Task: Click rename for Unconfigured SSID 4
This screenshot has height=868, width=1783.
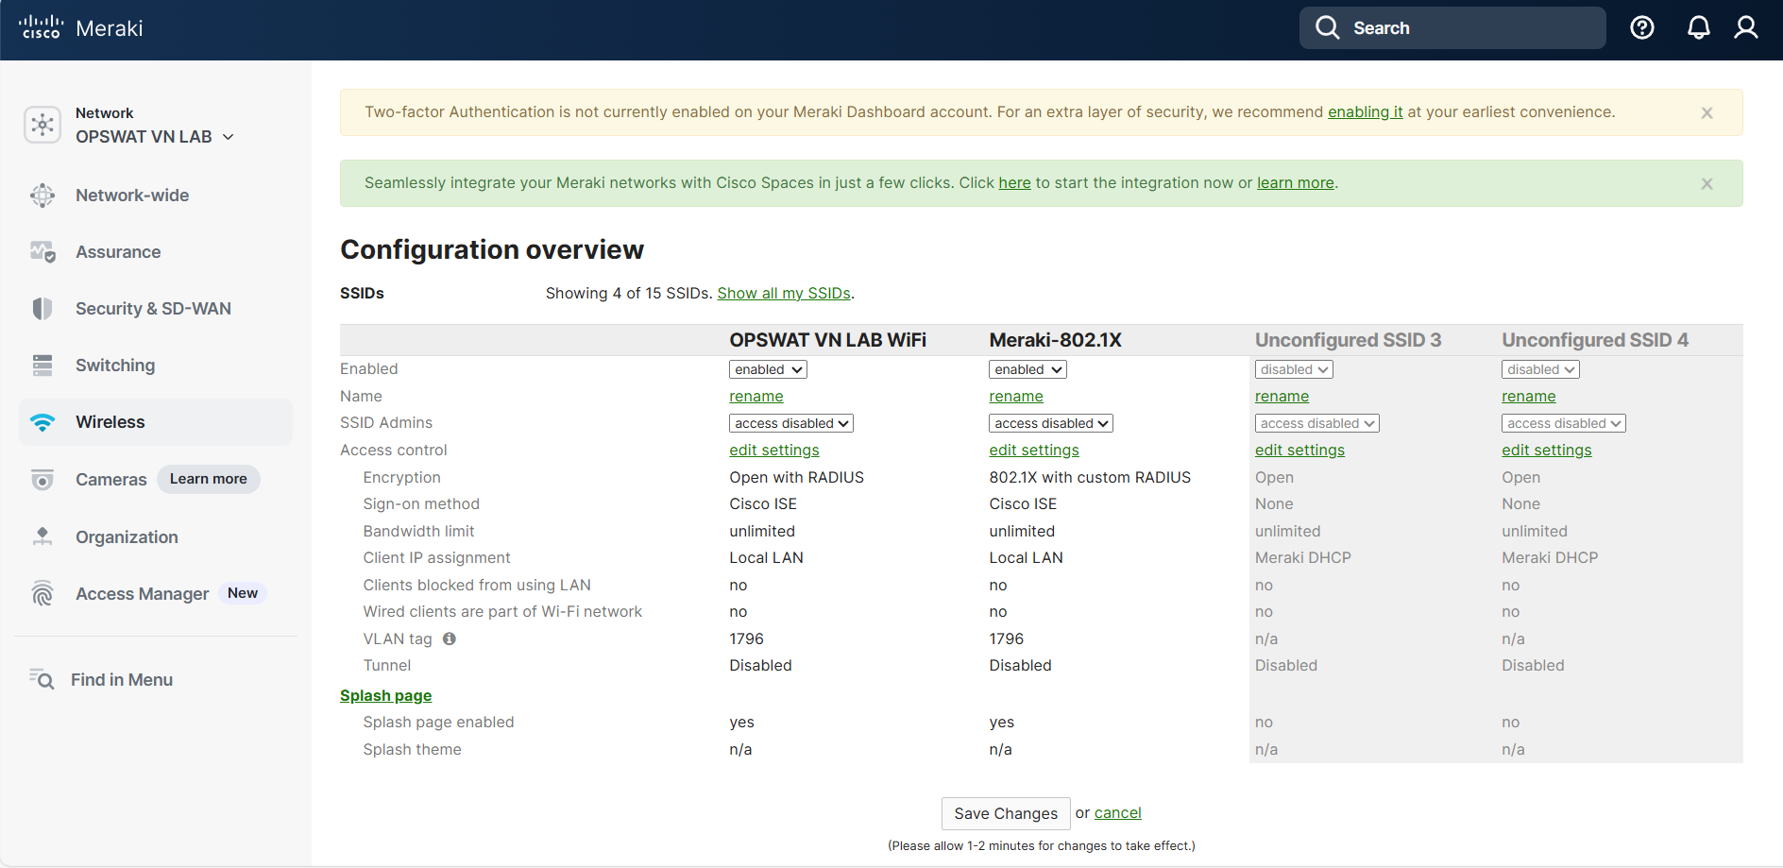Action: (x=1529, y=397)
